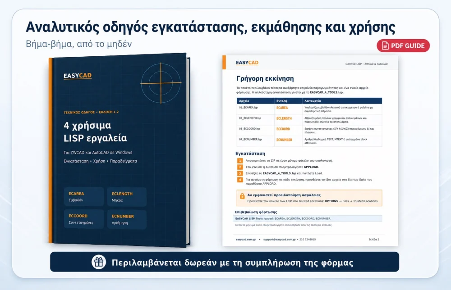Click the cover title '4 χρήσιμα LISP εργαλεία'

coord(95,132)
